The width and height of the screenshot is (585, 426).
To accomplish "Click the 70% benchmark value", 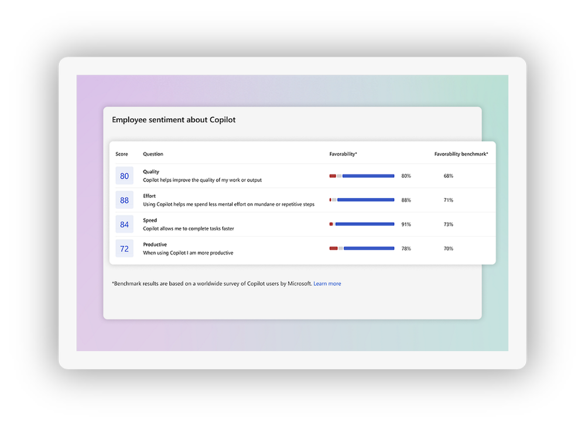I will coord(448,249).
